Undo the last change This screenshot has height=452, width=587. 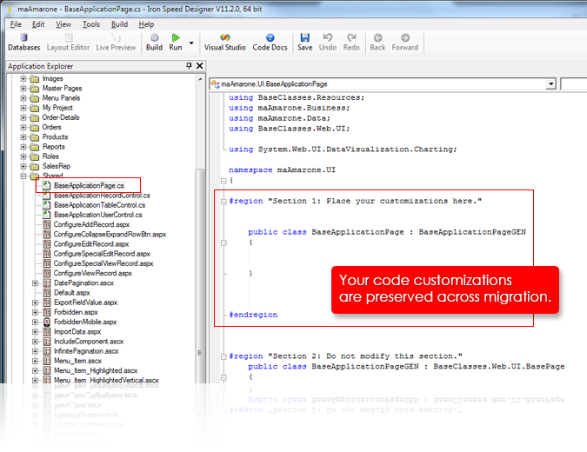[x=328, y=43]
